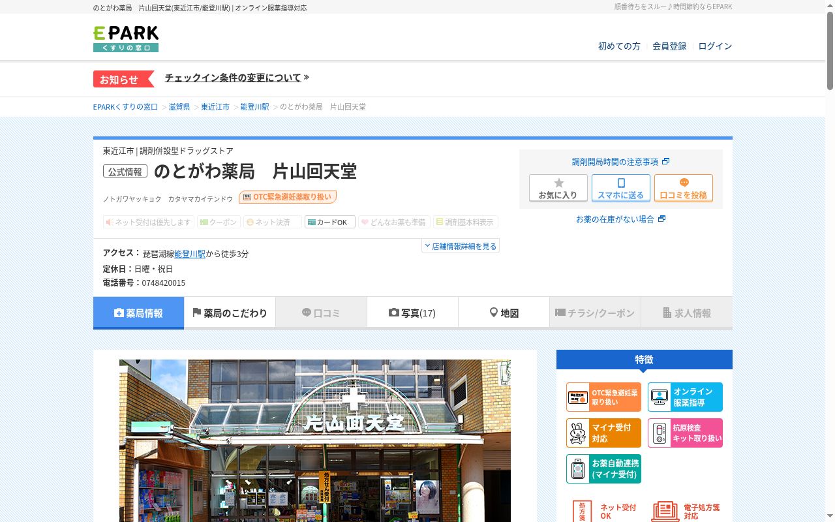Click the camera icon on 写真 tab

(x=394, y=313)
